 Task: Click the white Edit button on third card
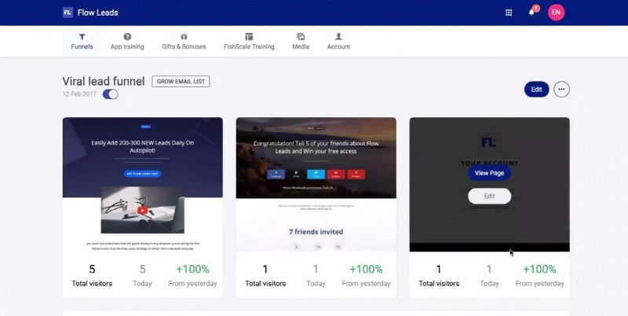click(489, 196)
